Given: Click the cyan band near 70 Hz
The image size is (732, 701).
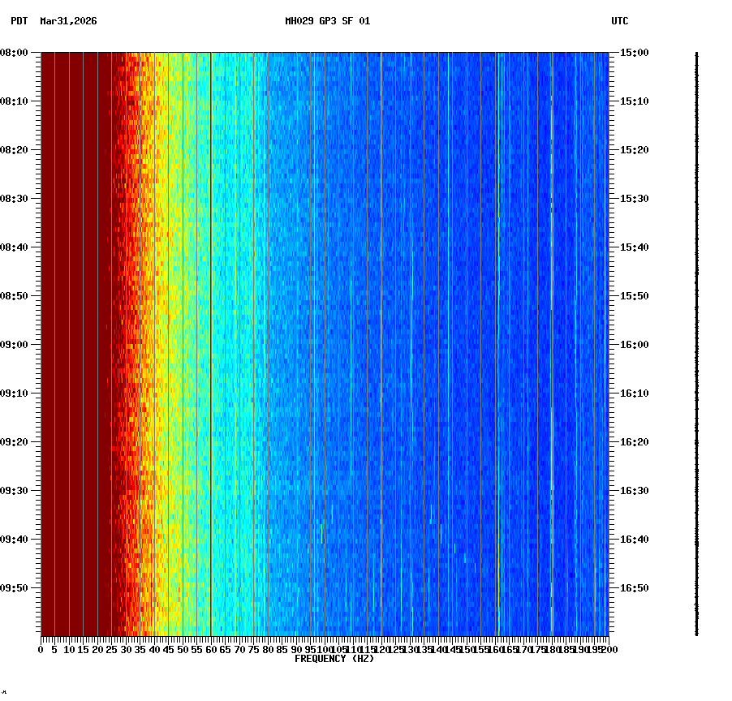Looking at the screenshot, I should pyautogui.click(x=238, y=325).
